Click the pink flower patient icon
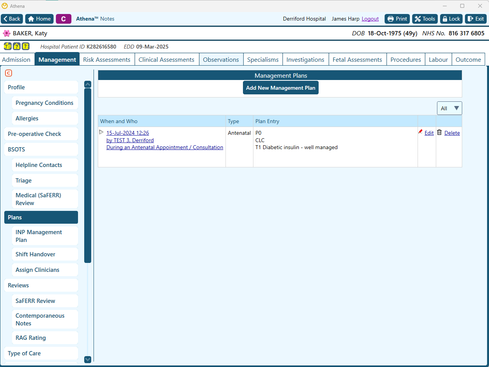The image size is (489, 367). (x=7, y=33)
